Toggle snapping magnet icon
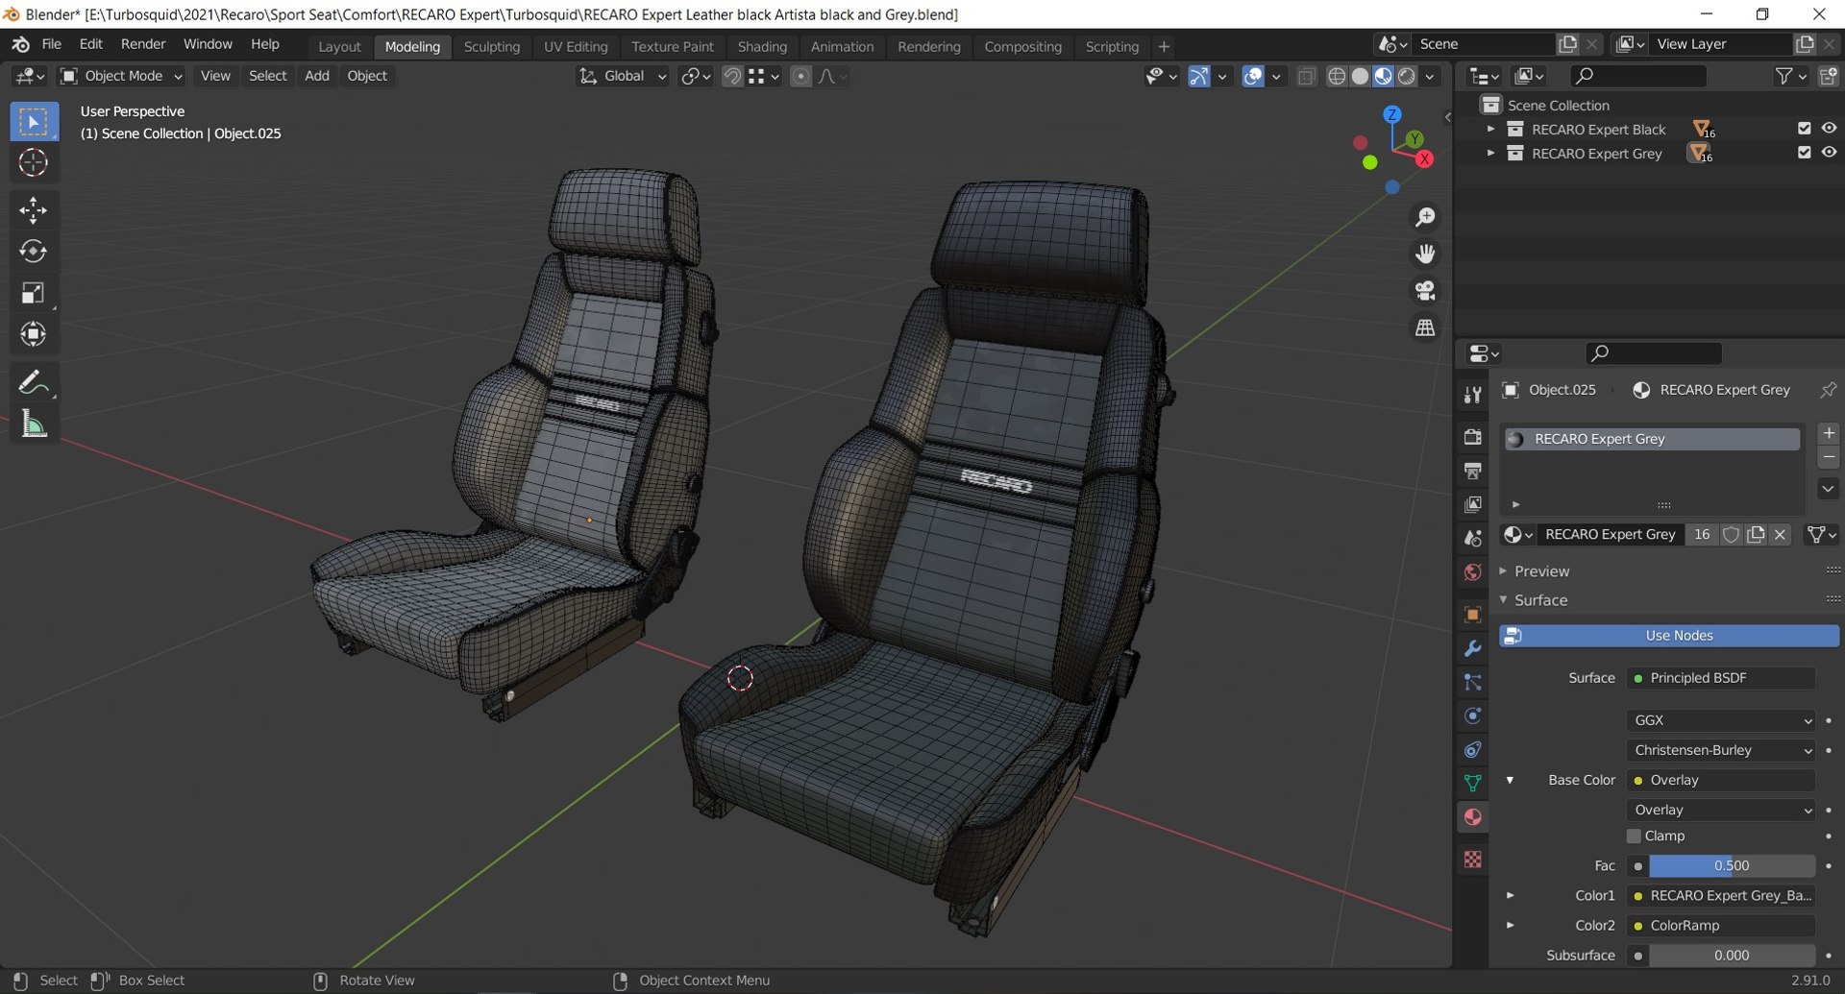Viewport: 1845px width, 994px height. [x=732, y=76]
